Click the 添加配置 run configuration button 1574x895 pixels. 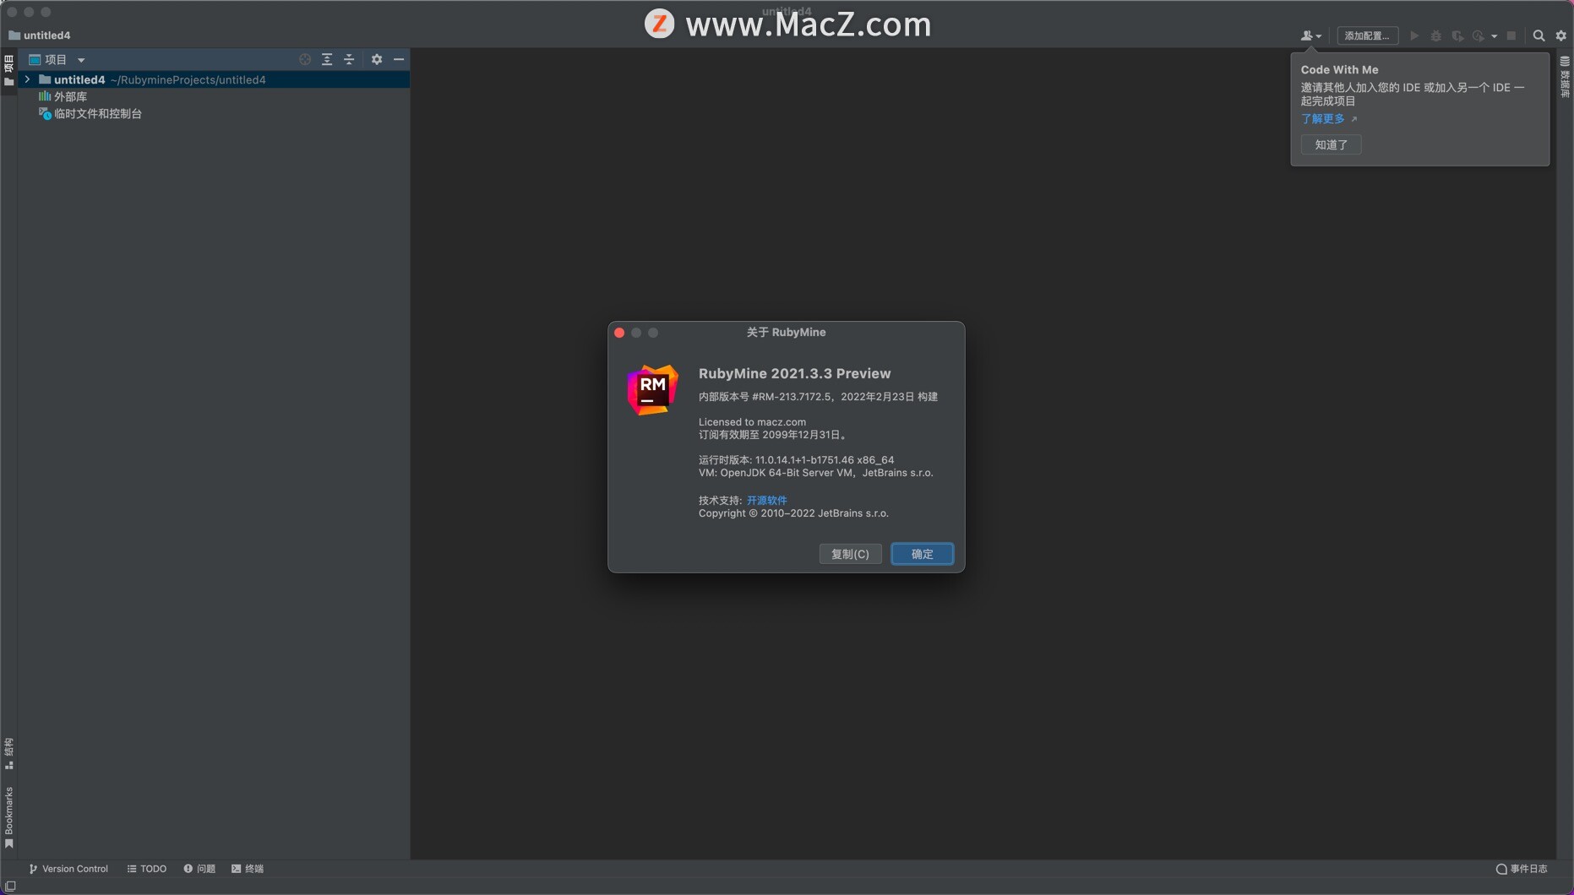click(x=1367, y=35)
